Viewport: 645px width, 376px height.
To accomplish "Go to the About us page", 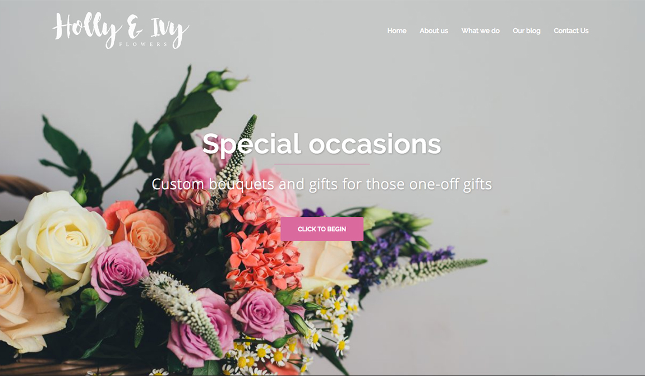I will [x=434, y=31].
